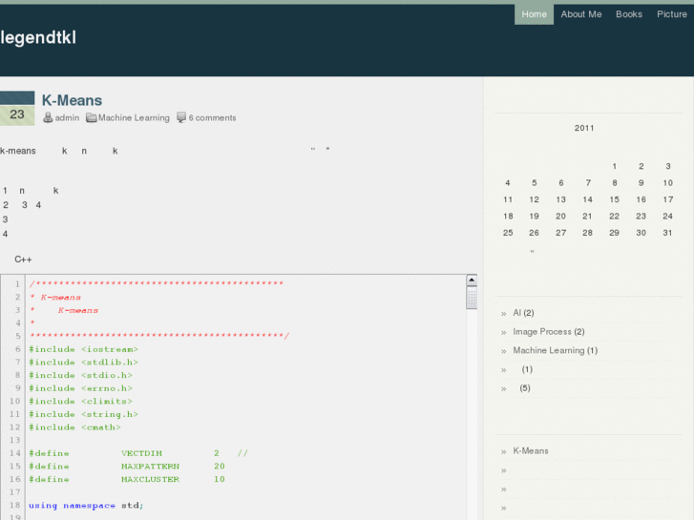Switch to the Picture page
Image resolution: width=694 pixels, height=520 pixels.
pyautogui.click(x=672, y=14)
